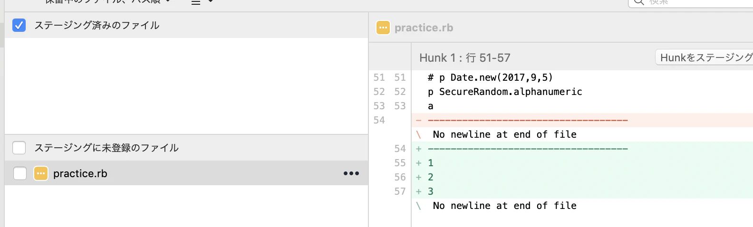Check the ステージングに未登録のファイル checkbox
The image size is (753, 227).
pyautogui.click(x=19, y=148)
